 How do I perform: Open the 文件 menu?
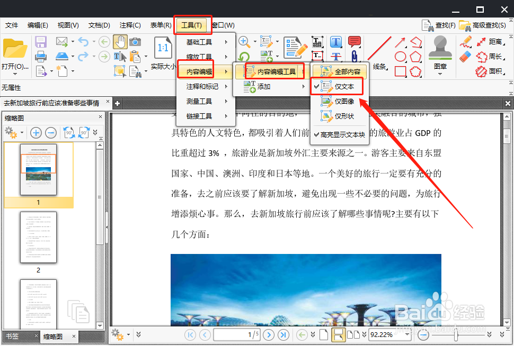click(x=12, y=25)
